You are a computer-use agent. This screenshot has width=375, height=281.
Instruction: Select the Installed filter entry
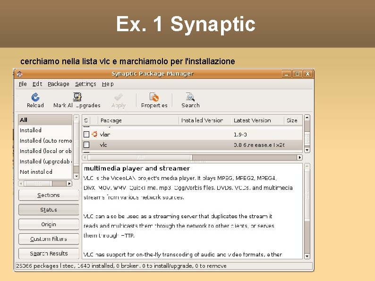(45, 130)
